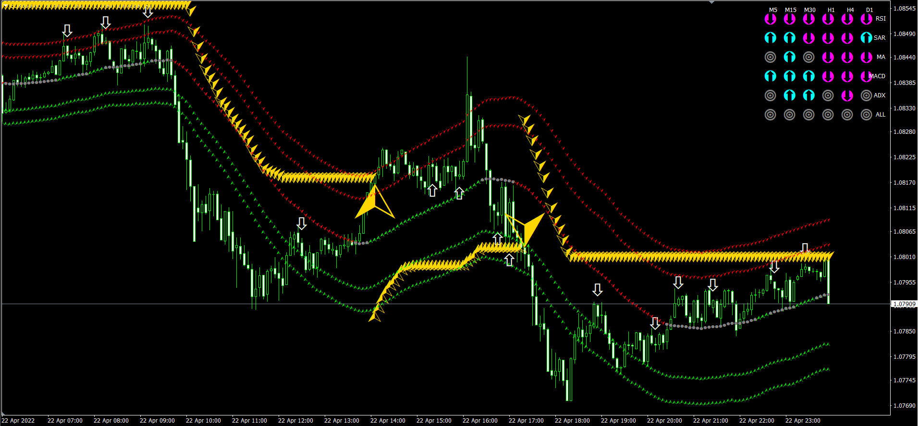Click the RSI row label
918x426 pixels.
click(881, 19)
